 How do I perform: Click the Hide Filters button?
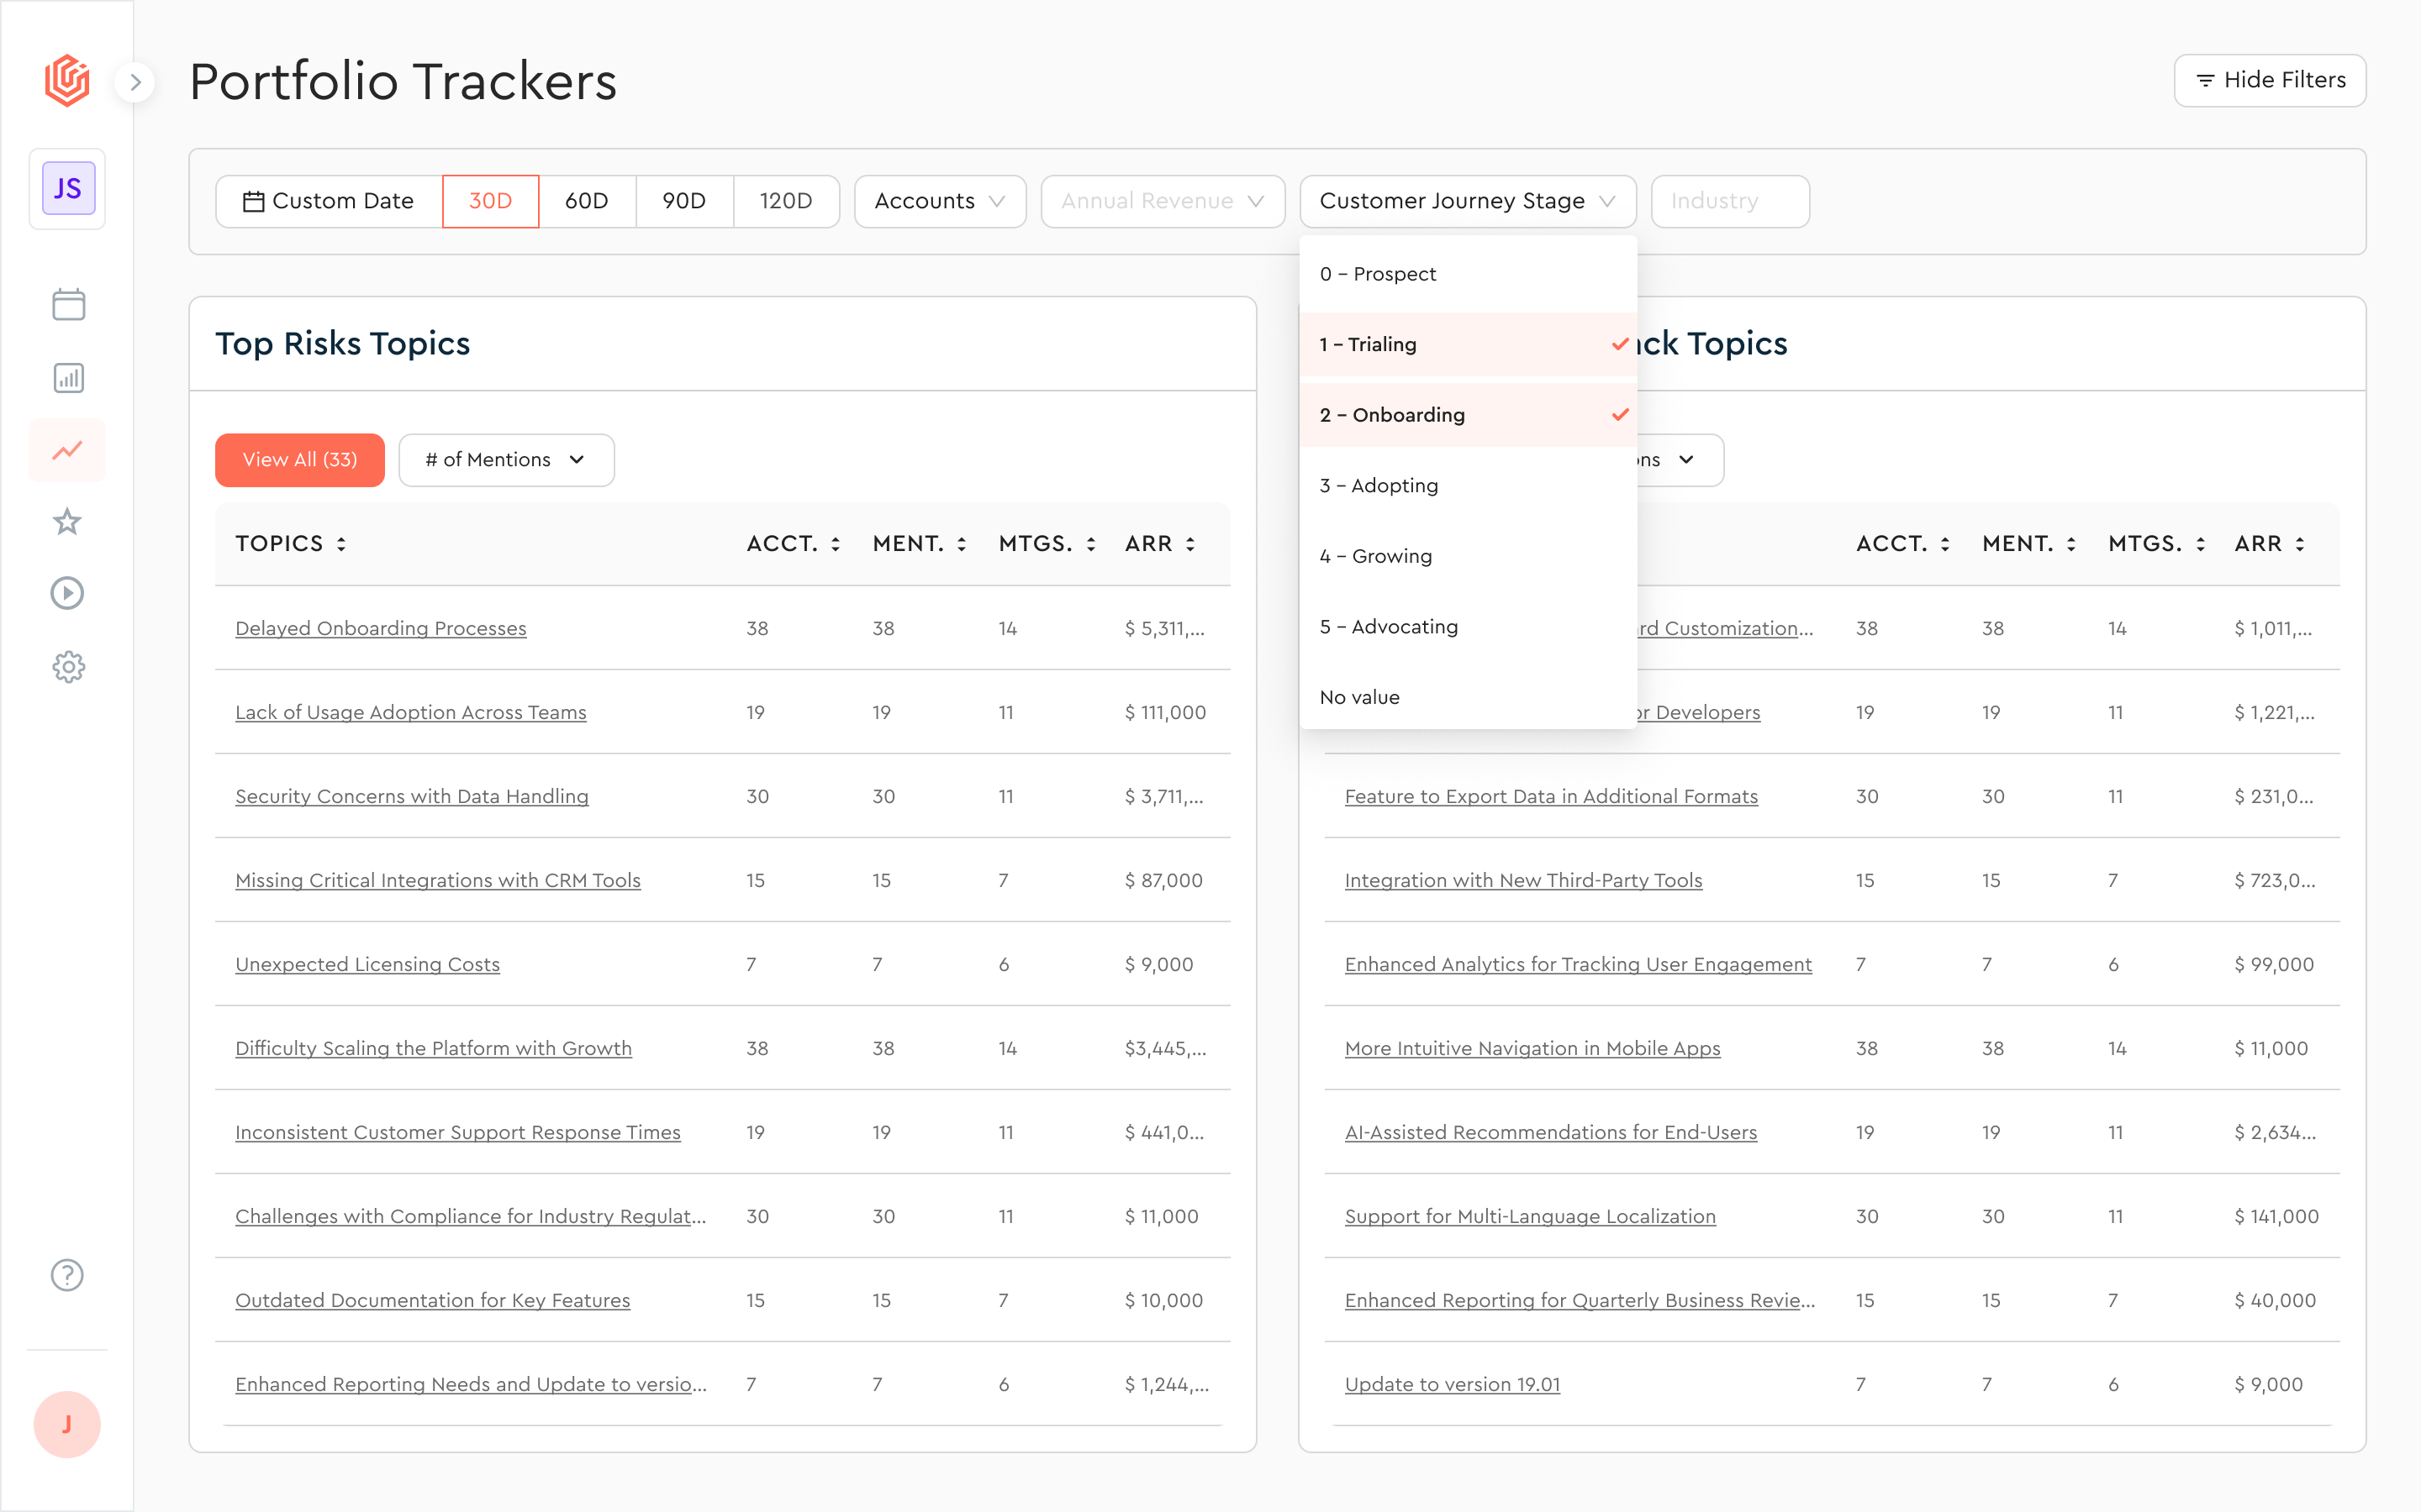point(2269,81)
